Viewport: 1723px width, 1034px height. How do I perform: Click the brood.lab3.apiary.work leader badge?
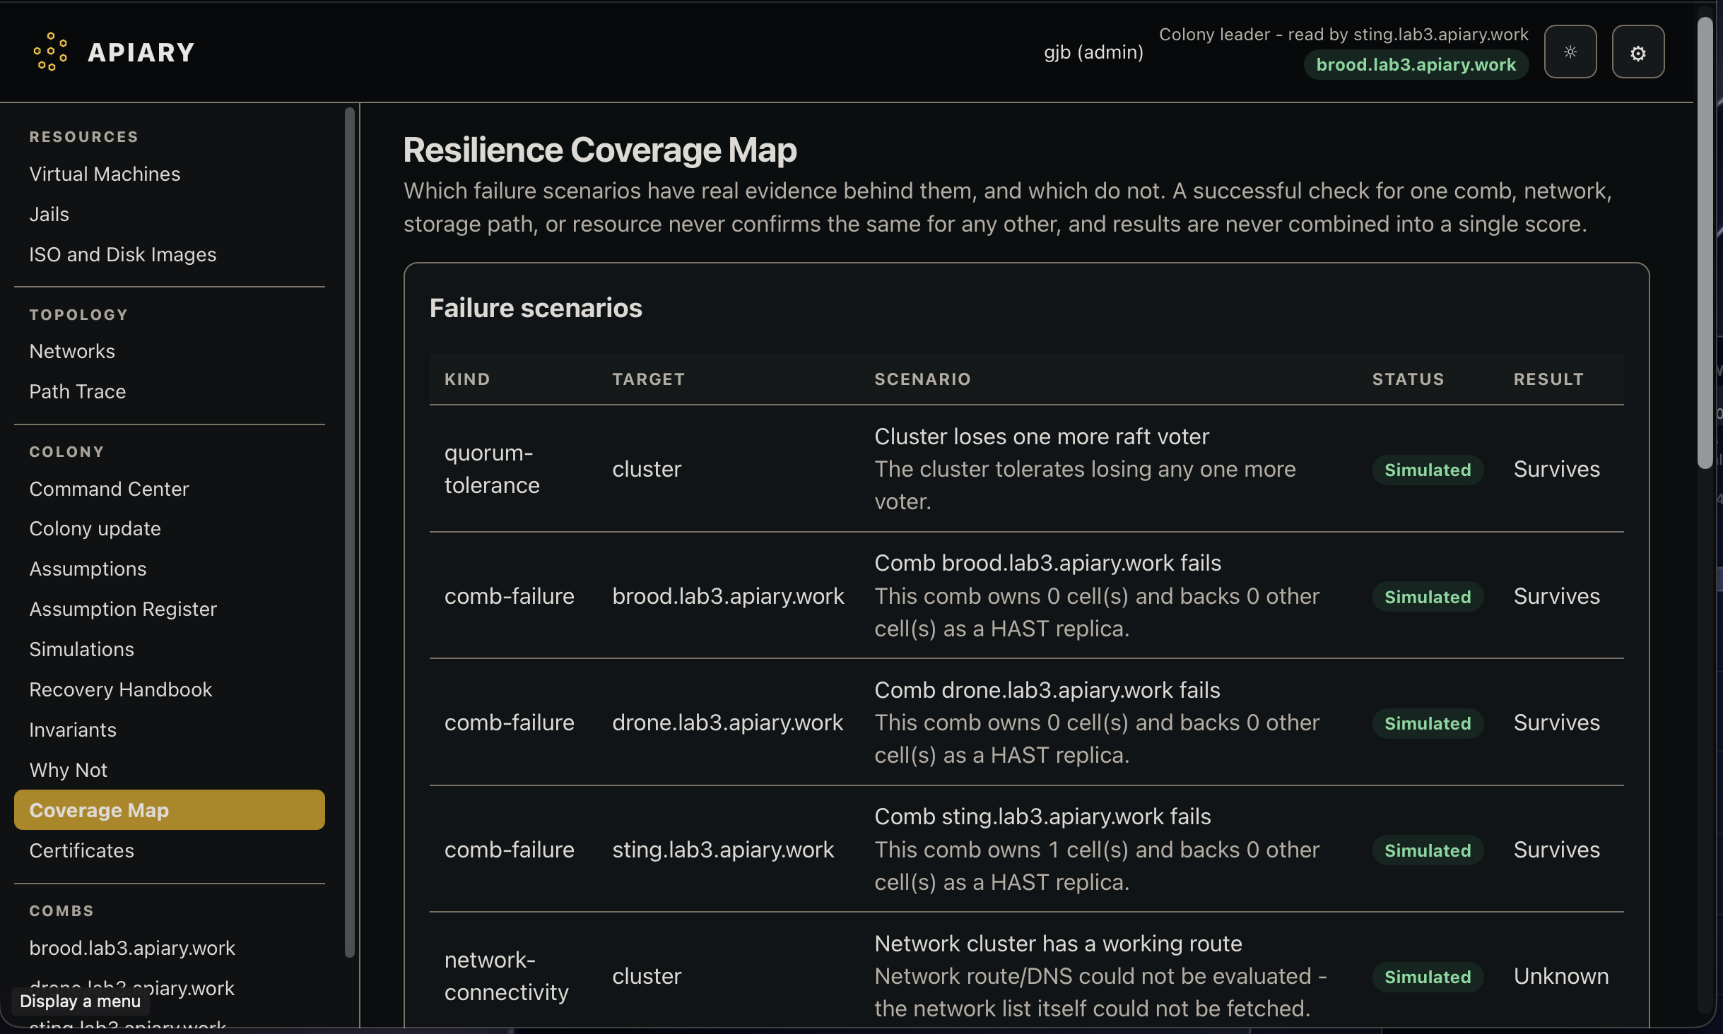pyautogui.click(x=1416, y=64)
